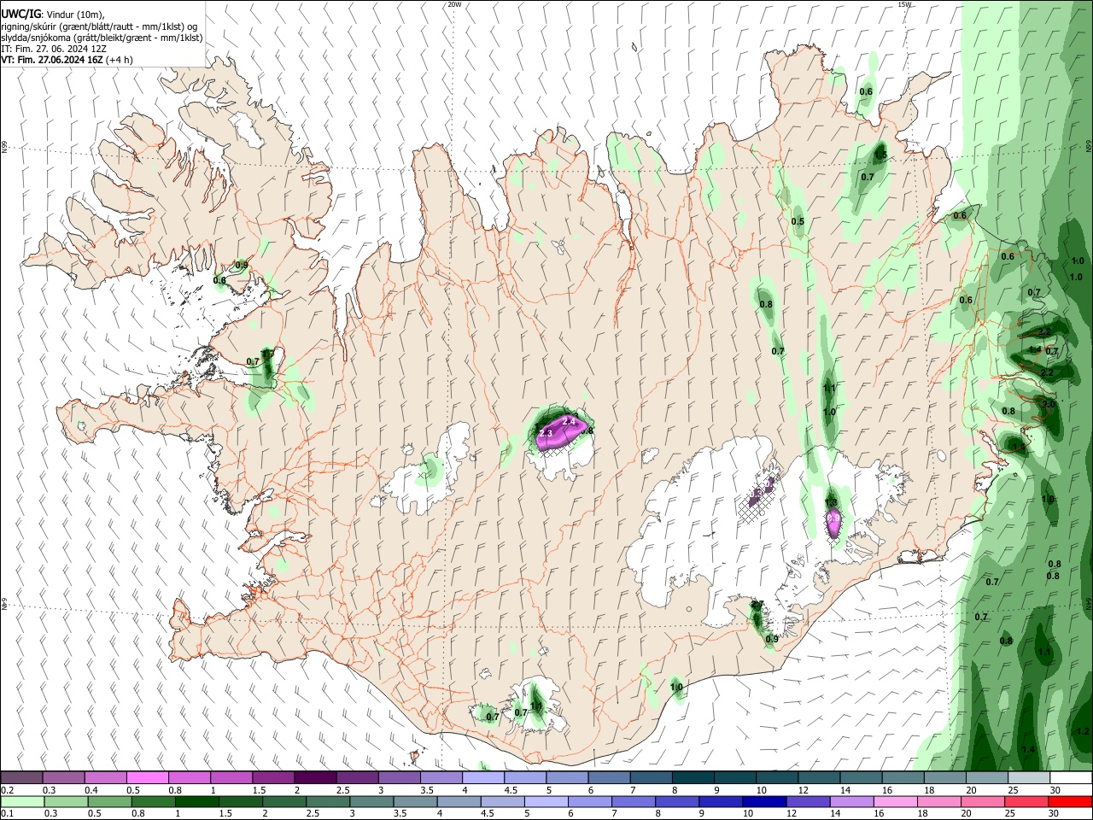The image size is (1093, 820).
Task: Click the '0.5' precipitation value on the map
Action: tap(798, 221)
